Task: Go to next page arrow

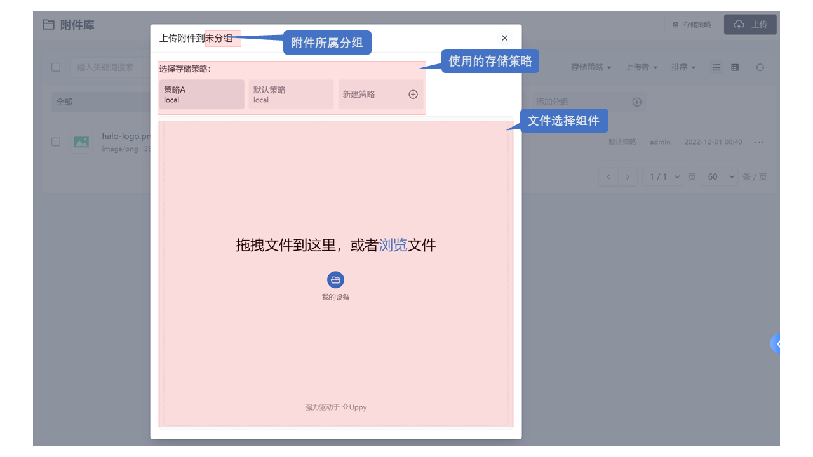Action: (628, 176)
